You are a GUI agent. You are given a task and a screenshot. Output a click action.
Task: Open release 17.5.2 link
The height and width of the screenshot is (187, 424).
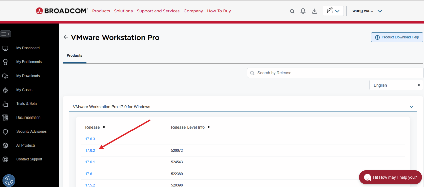90,185
